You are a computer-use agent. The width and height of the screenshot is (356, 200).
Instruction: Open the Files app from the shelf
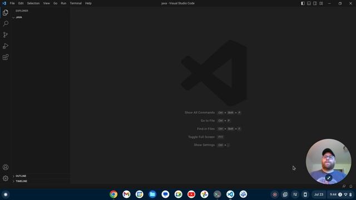152,194
